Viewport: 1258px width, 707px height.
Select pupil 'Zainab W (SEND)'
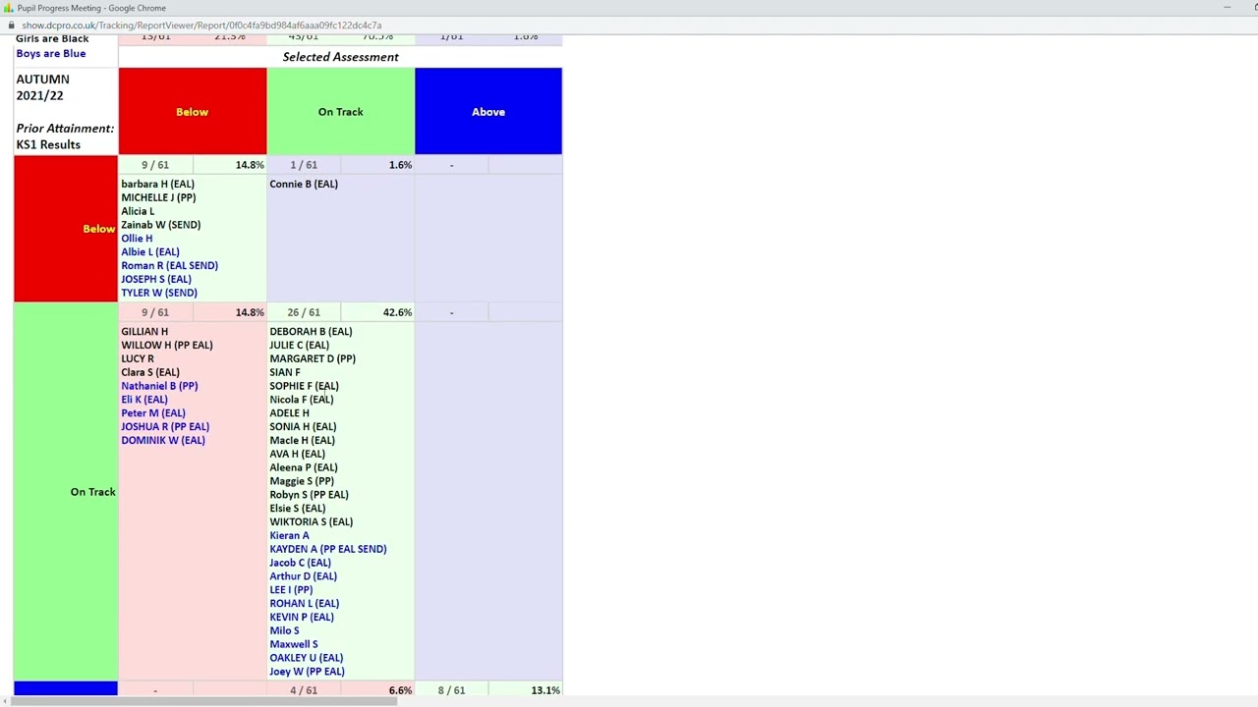tap(161, 225)
